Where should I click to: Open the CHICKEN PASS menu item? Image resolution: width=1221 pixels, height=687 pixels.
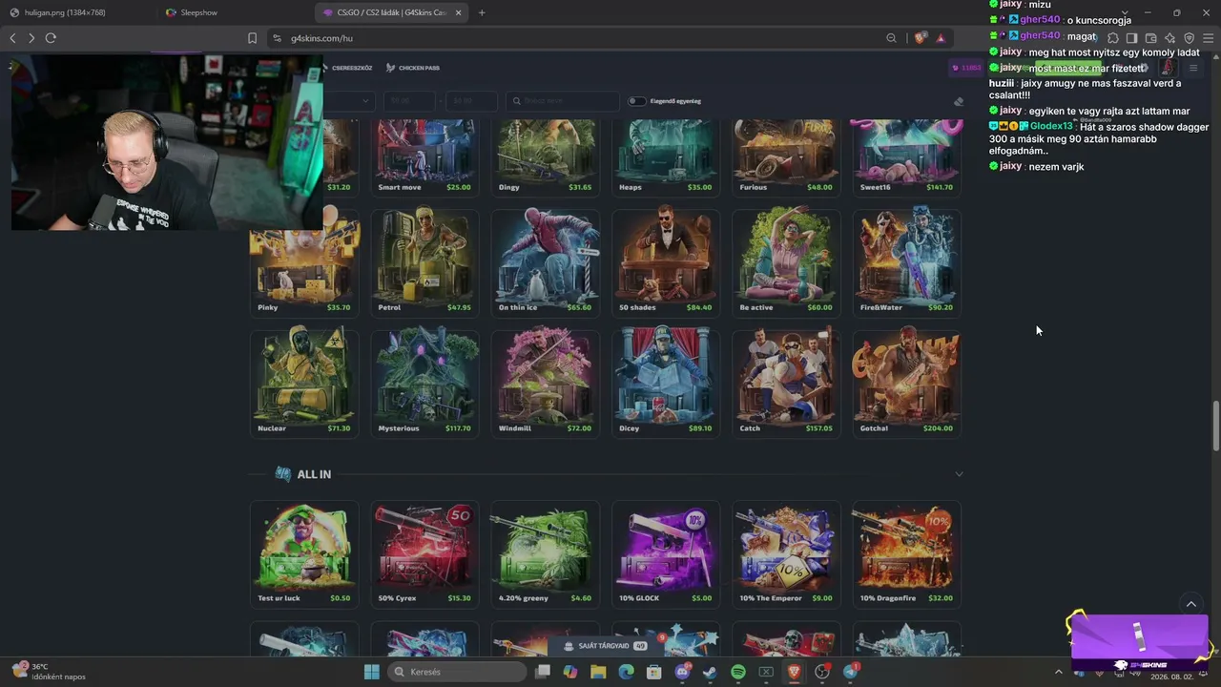coord(413,68)
